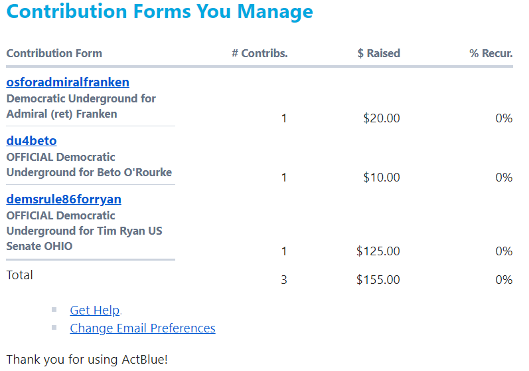Open the osforadmiralfranken contribution form link
529x371 pixels.
68,82
